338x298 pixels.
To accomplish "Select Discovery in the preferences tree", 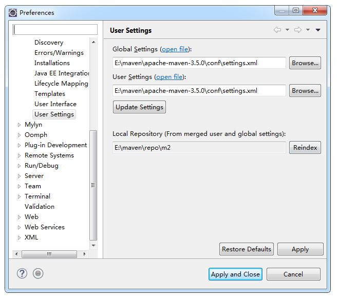I will pyautogui.click(x=49, y=43).
